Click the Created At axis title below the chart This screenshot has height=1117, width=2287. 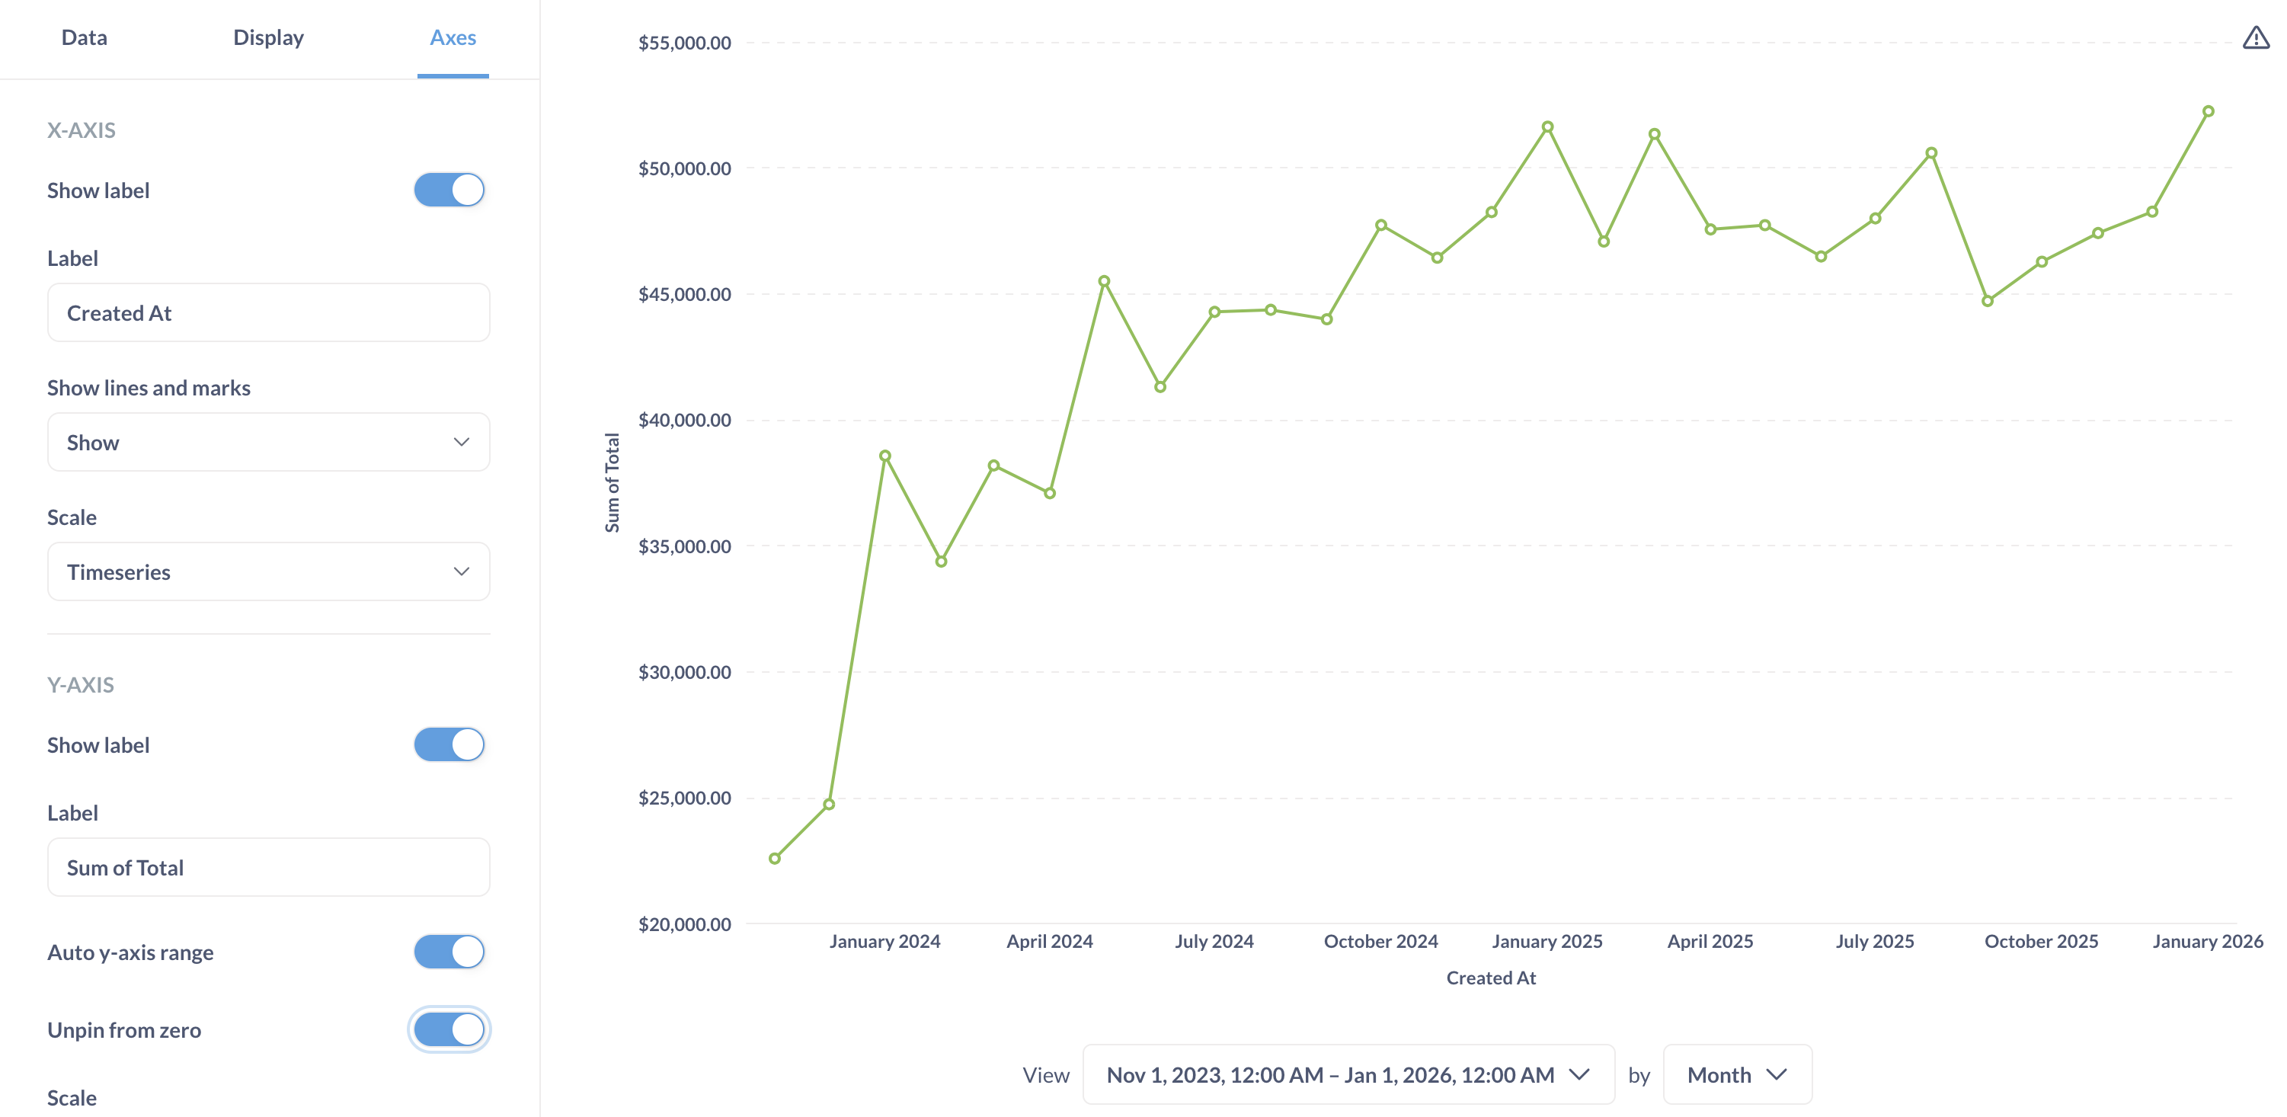(x=1491, y=978)
